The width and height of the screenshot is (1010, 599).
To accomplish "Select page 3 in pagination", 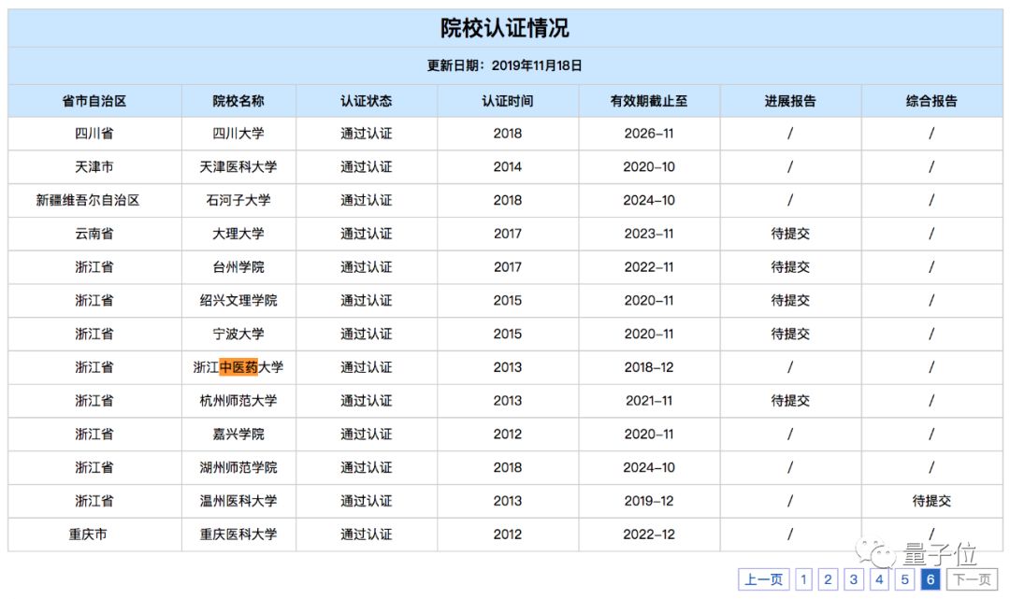I will (x=854, y=579).
